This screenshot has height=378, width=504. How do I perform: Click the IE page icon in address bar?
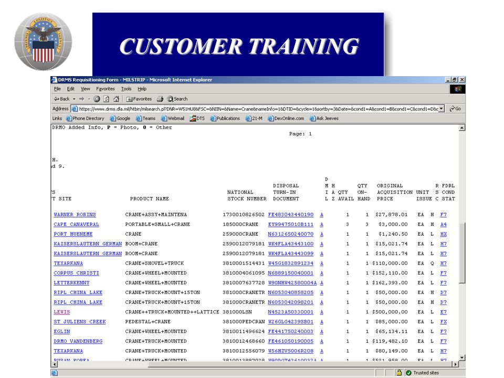coord(75,109)
